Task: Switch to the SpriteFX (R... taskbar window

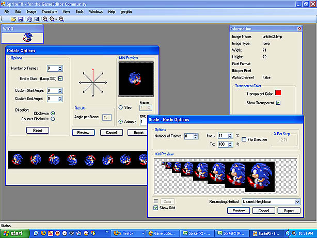Action: point(232,233)
